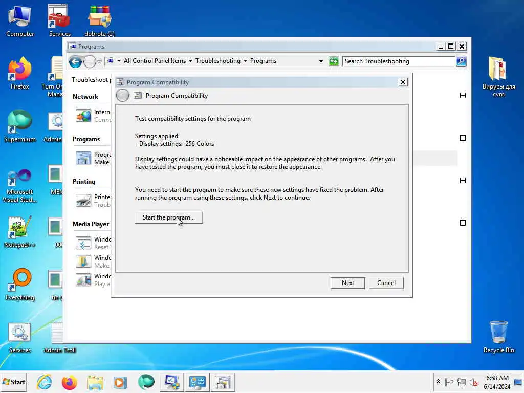The image size is (524, 393).
Task: Select All Control Panel Items breadcrumb
Action: pyautogui.click(x=155, y=61)
